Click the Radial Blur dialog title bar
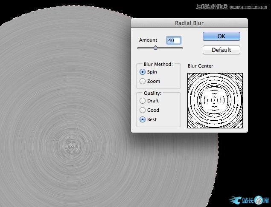Viewport: 271px width, 207px height. pyautogui.click(x=189, y=24)
